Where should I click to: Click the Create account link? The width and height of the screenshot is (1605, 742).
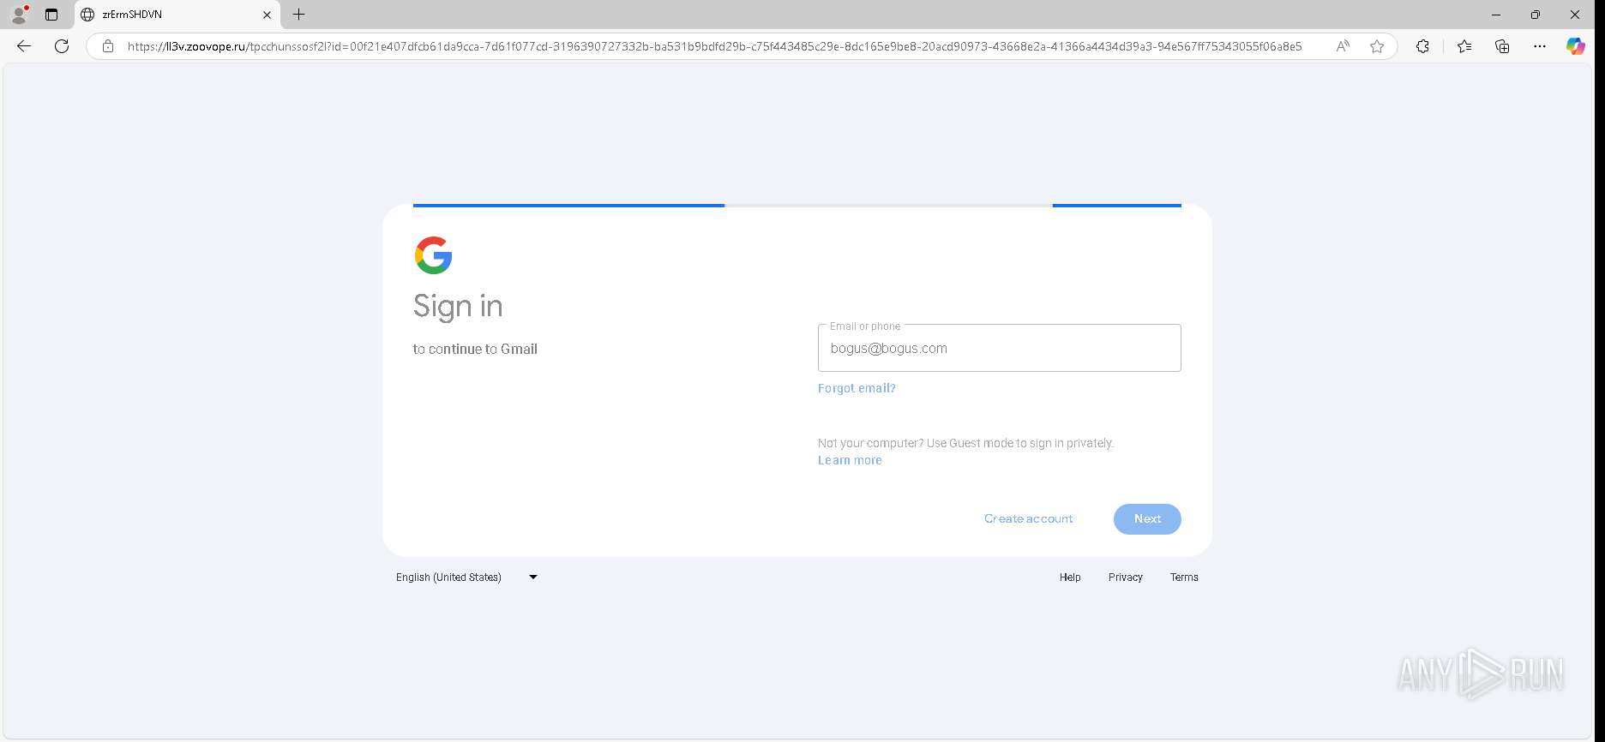click(x=1028, y=518)
